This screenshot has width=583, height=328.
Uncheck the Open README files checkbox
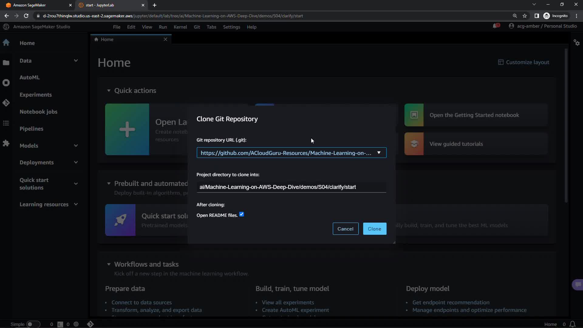[242, 214]
